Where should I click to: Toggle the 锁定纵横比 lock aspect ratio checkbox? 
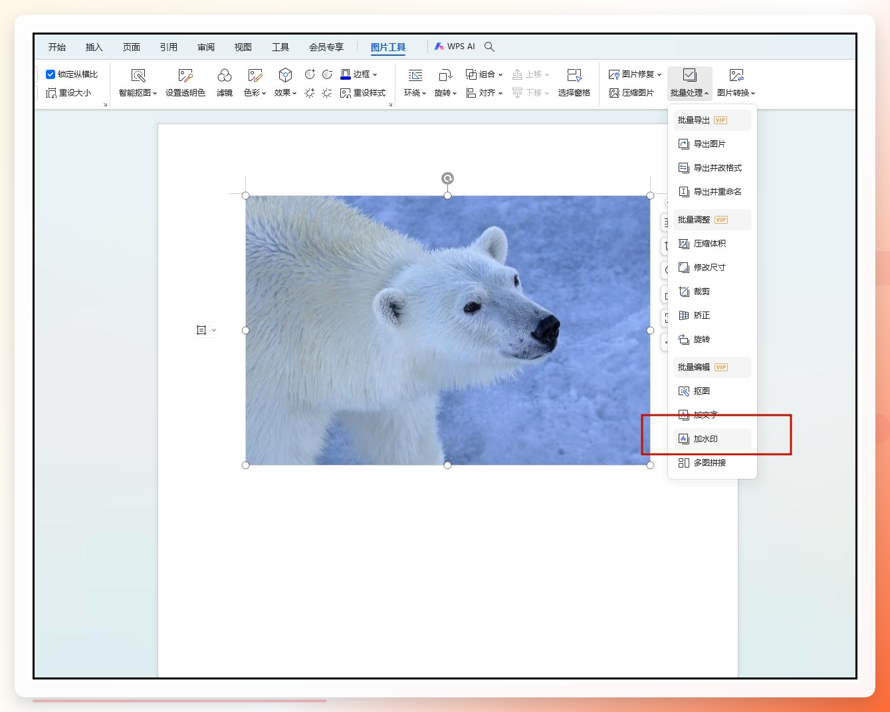coord(51,74)
